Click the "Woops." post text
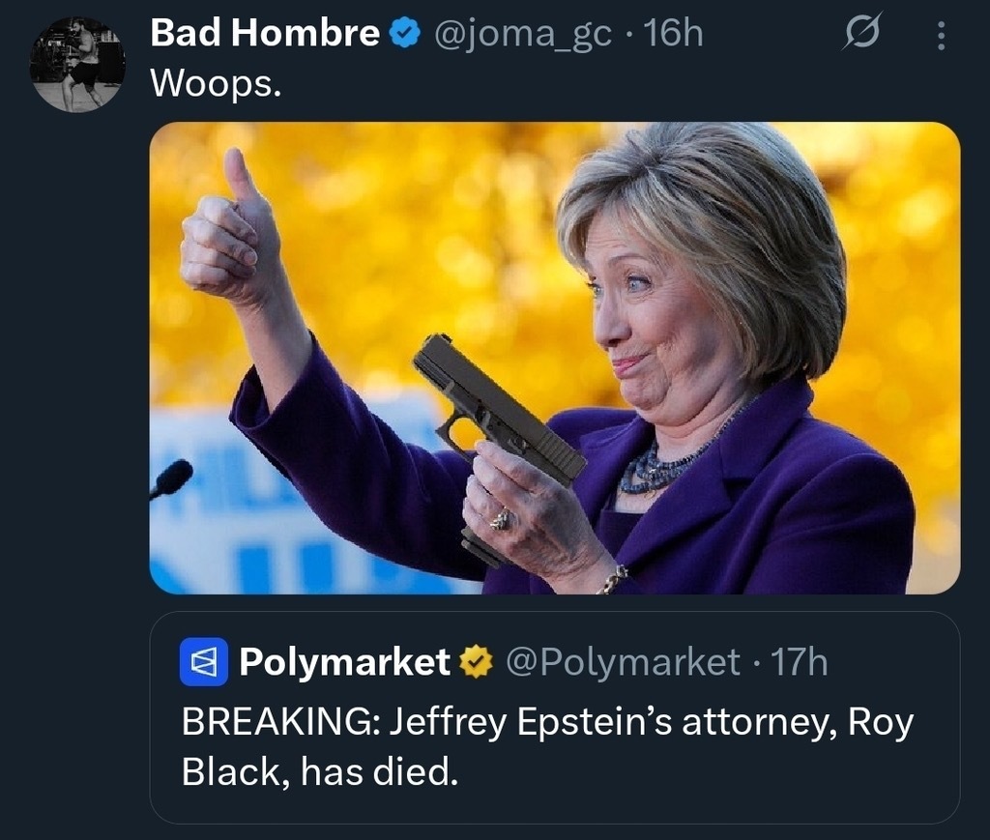Screen dimensions: 990x840 (216, 84)
